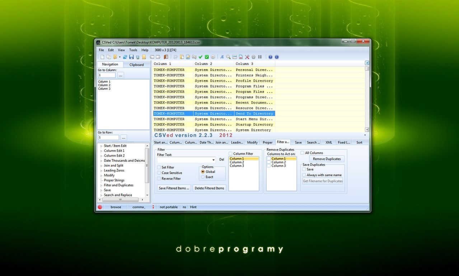Click the rows layout toolbar icon
459x276 pixels.
click(235, 57)
